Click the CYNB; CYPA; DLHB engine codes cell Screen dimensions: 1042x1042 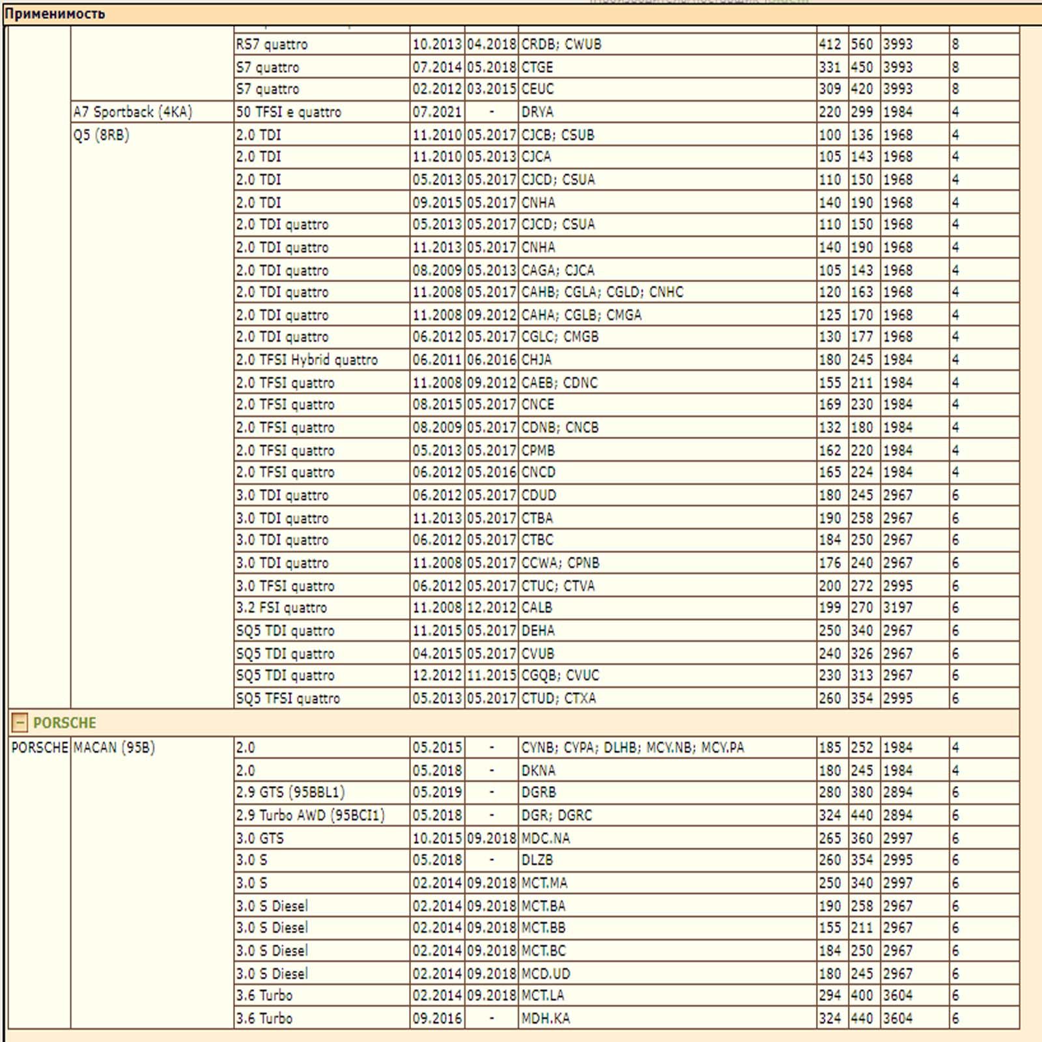[632, 748]
